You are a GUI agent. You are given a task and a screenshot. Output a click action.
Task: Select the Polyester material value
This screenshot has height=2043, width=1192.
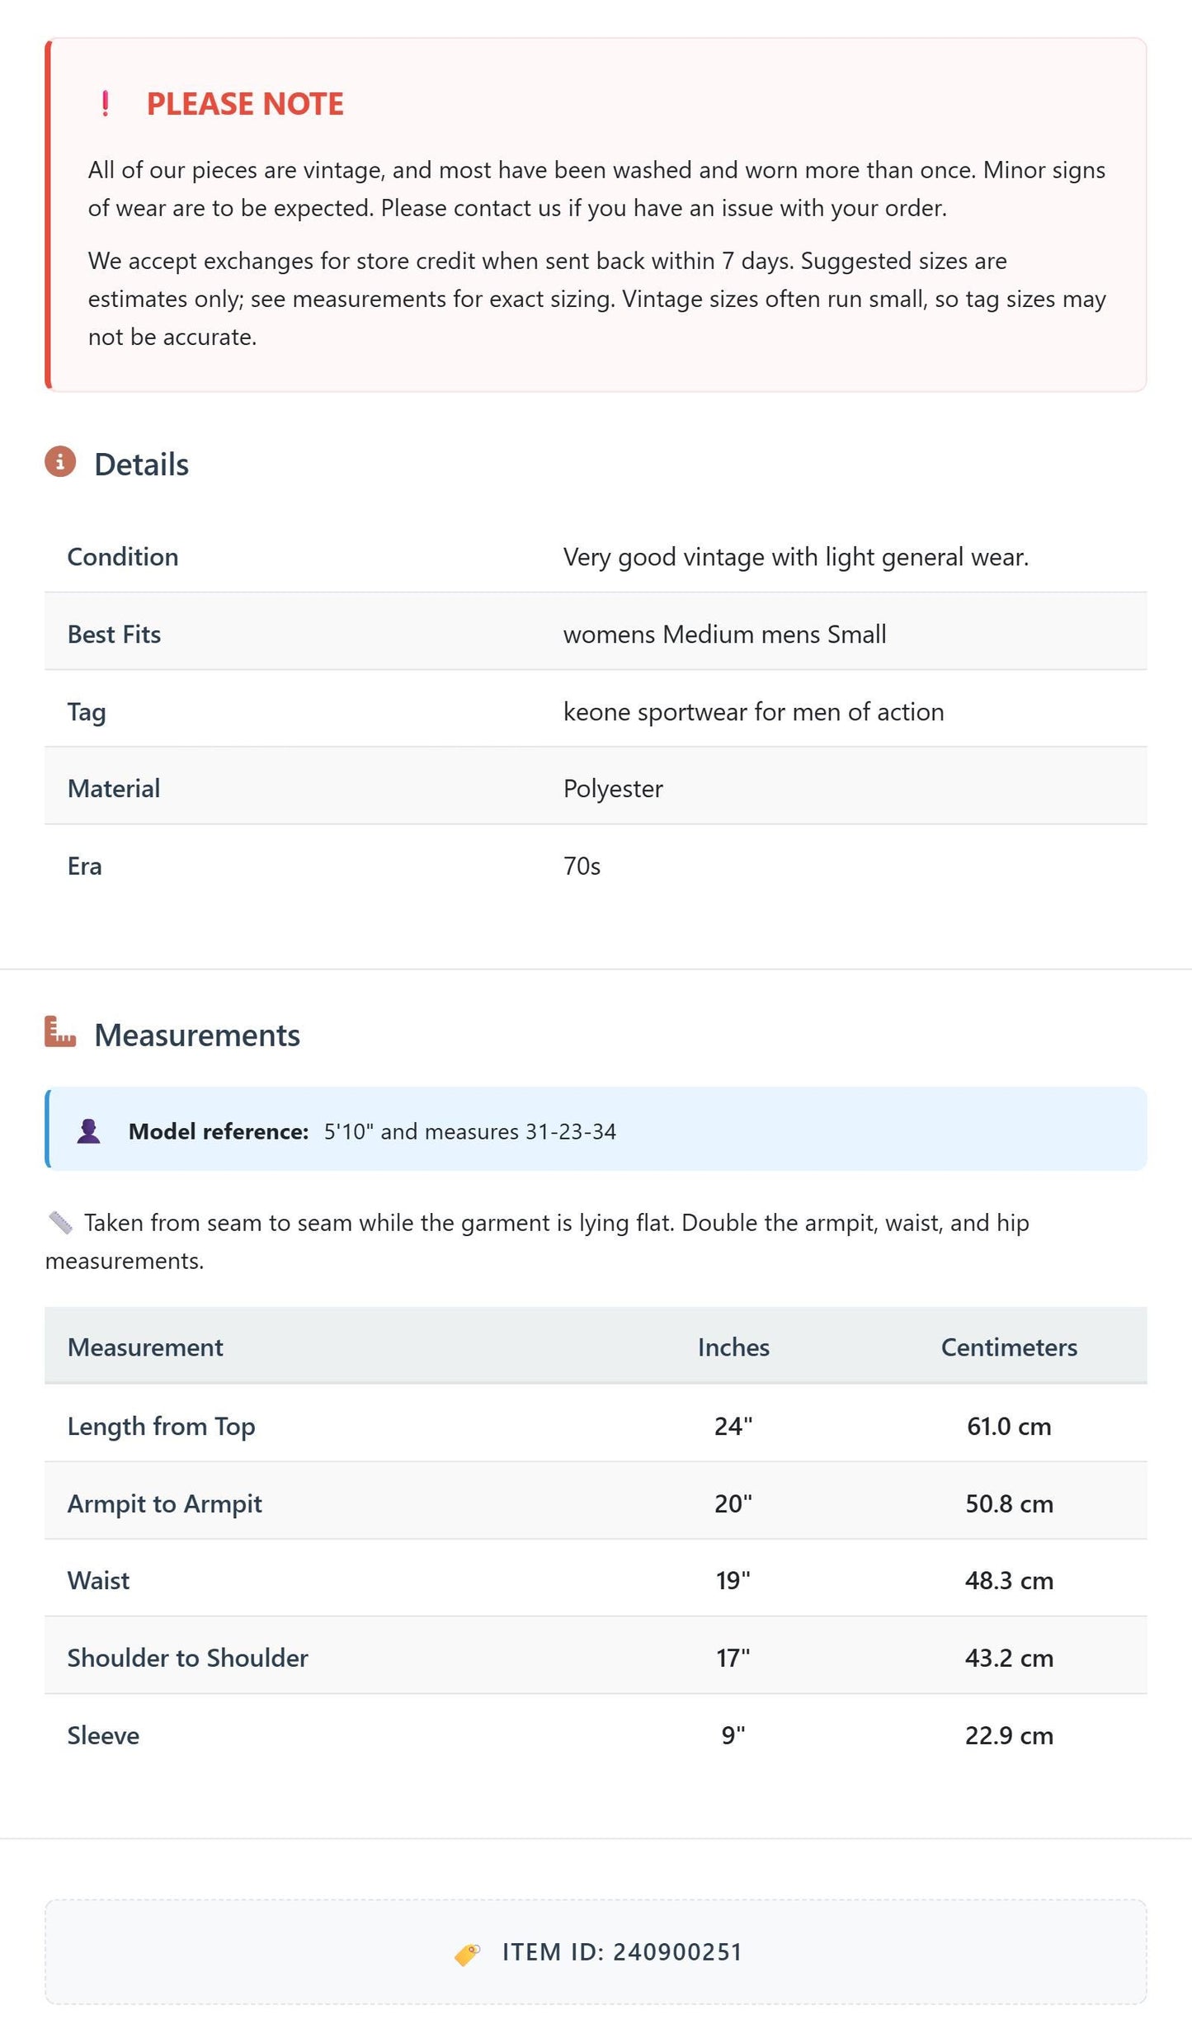(613, 789)
